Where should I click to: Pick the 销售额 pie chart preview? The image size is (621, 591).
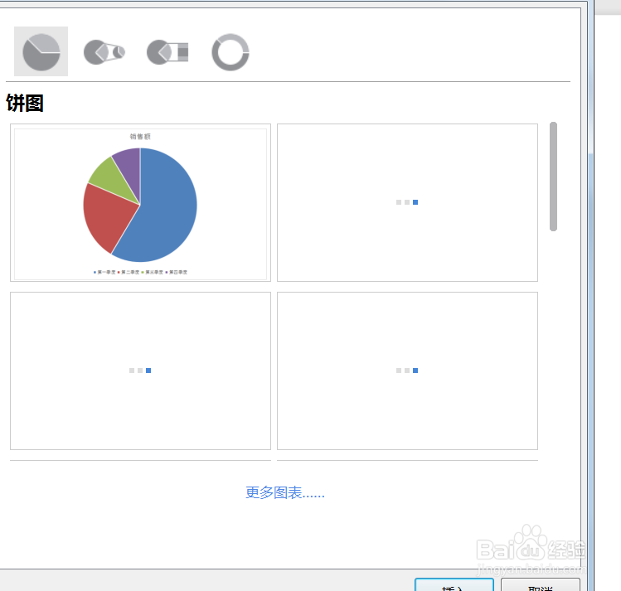tap(141, 203)
